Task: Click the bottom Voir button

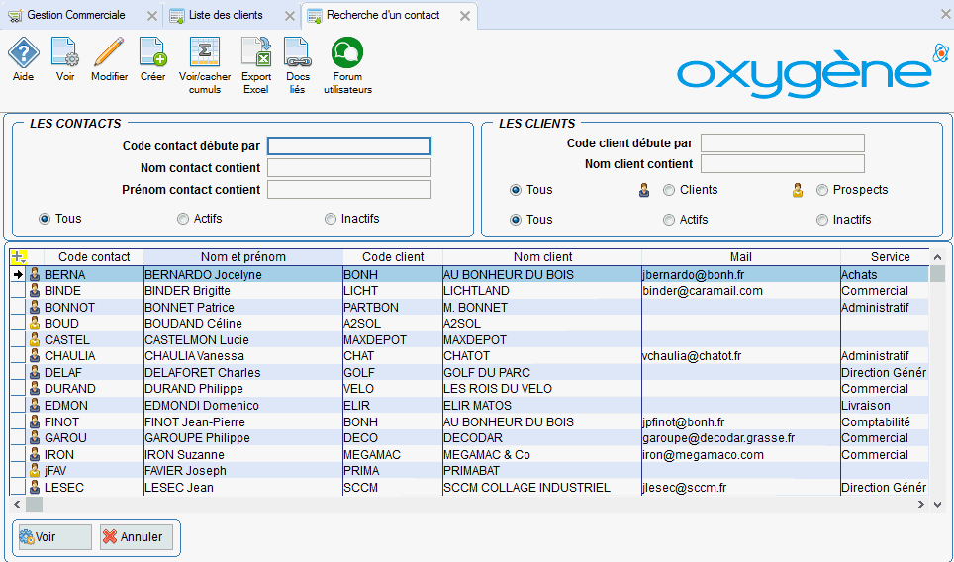Action: click(54, 537)
